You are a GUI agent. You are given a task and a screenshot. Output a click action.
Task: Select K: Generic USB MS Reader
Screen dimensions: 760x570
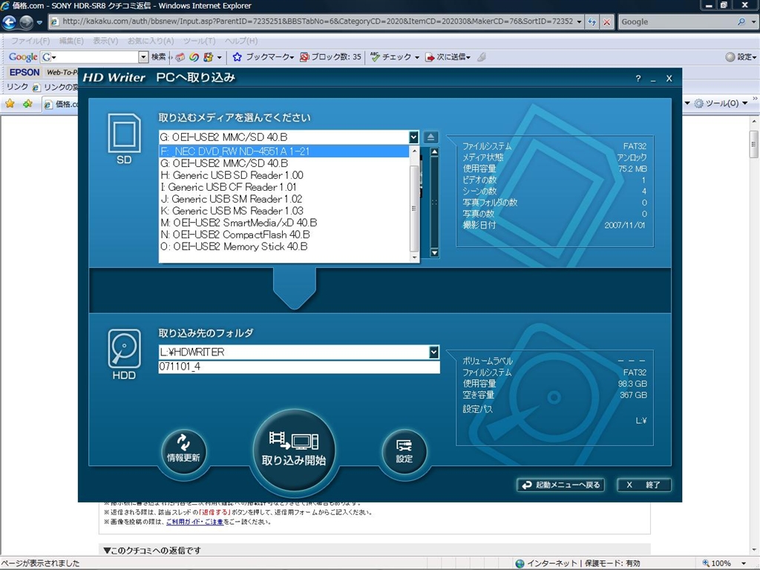(284, 211)
